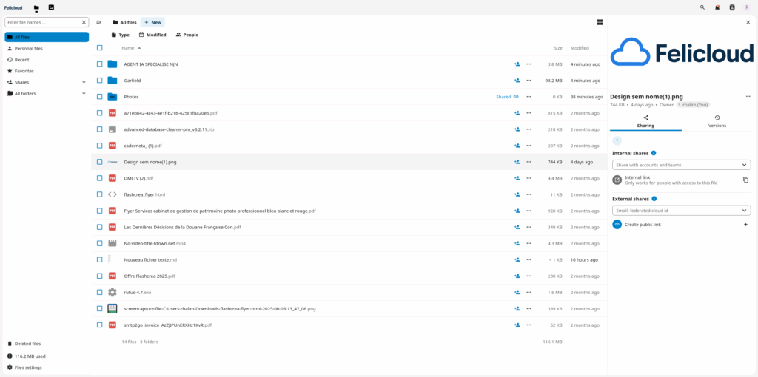Open share icon for flashcrea_flyer.html

pos(517,194)
